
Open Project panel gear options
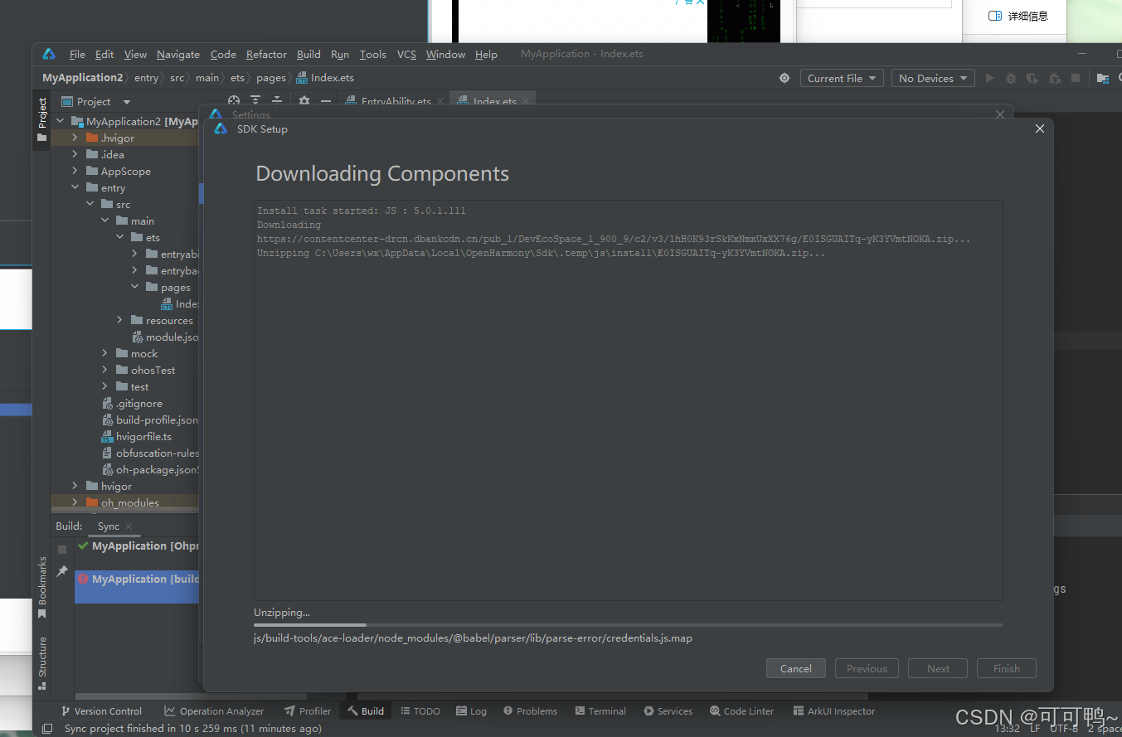pos(304,101)
